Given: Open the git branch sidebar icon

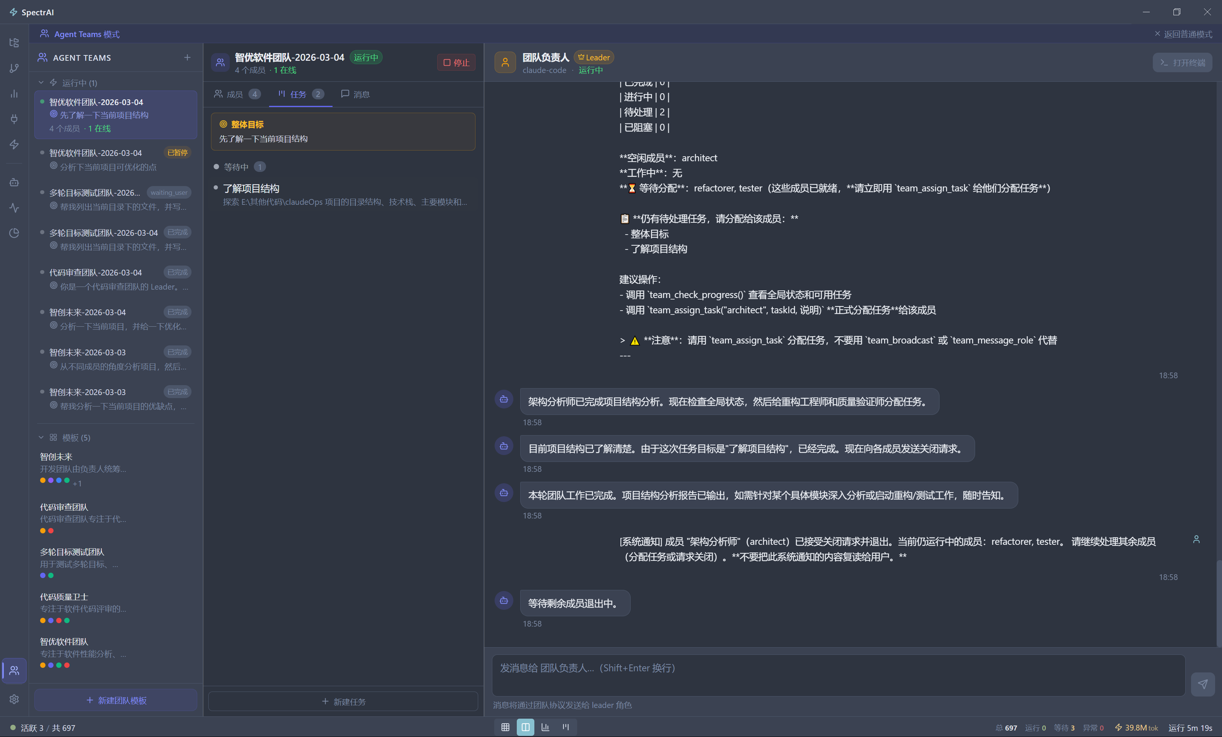Looking at the screenshot, I should pyautogui.click(x=14, y=68).
